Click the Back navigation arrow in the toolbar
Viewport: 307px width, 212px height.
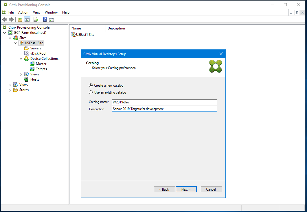(5, 19)
